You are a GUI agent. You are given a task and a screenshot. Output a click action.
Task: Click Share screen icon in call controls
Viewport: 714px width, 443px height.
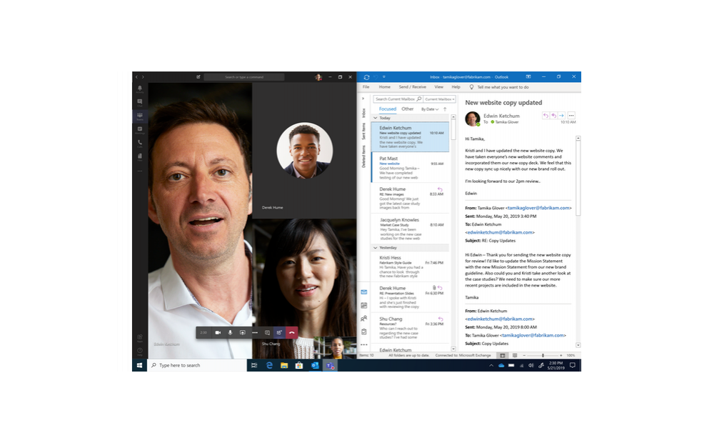tap(242, 333)
